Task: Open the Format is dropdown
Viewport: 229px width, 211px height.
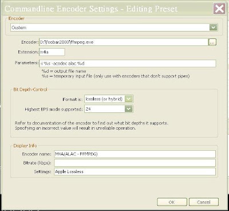Action: 109,99
